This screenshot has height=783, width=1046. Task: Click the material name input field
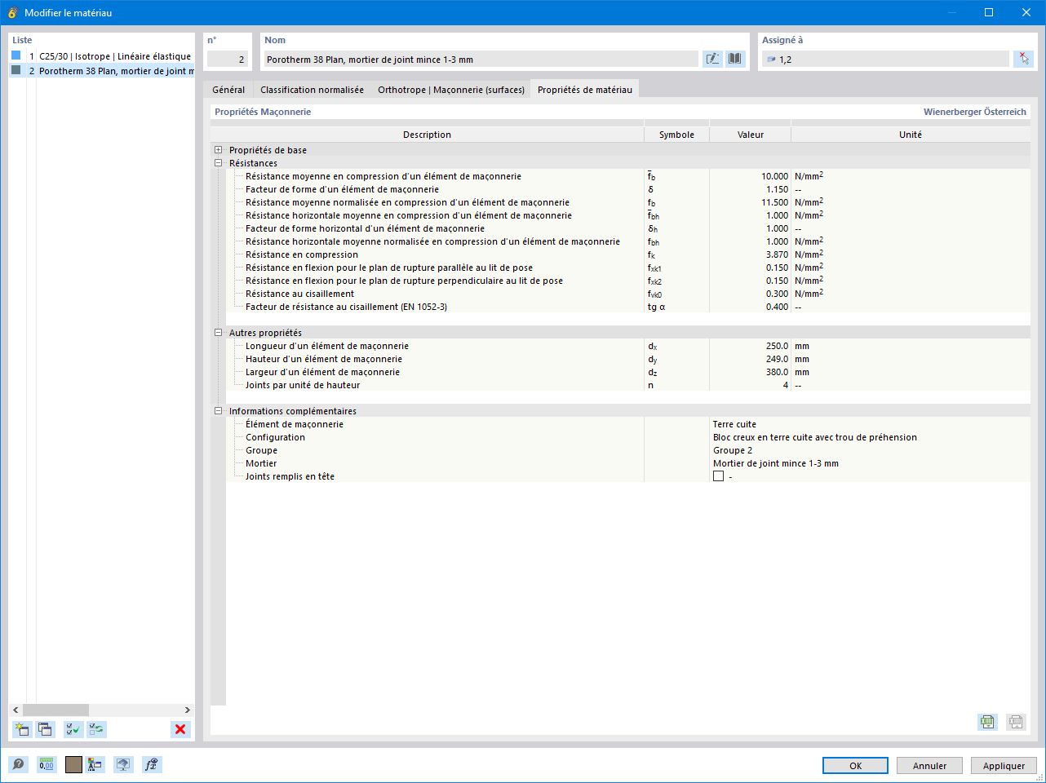[481, 60]
